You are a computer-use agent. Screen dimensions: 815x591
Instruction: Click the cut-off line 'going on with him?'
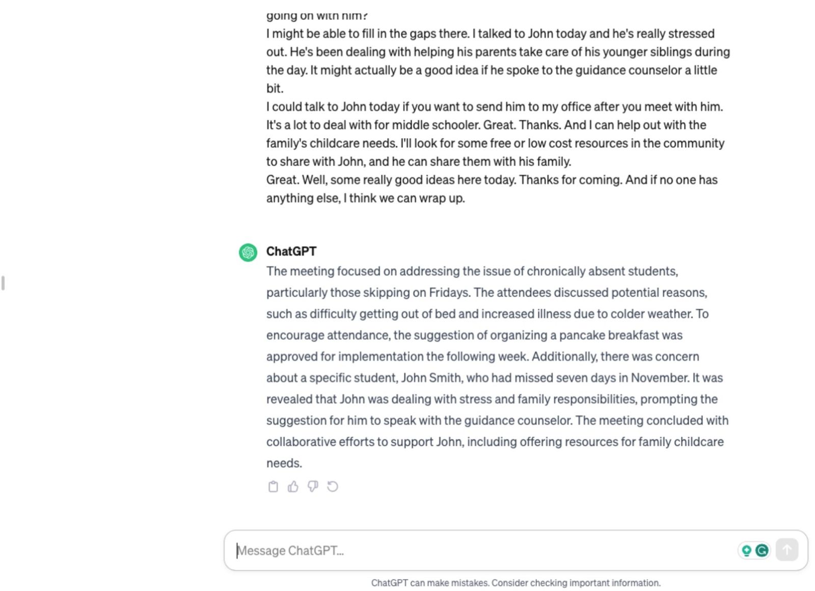point(317,17)
